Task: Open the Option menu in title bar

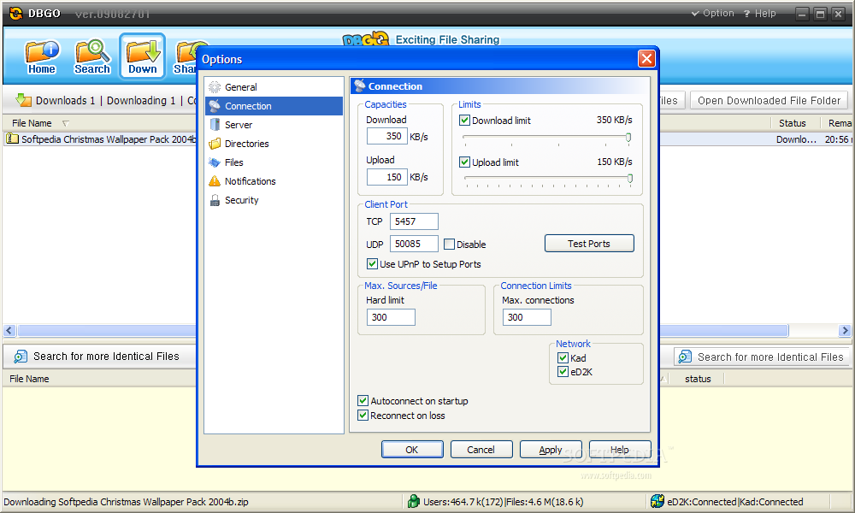Action: (713, 13)
